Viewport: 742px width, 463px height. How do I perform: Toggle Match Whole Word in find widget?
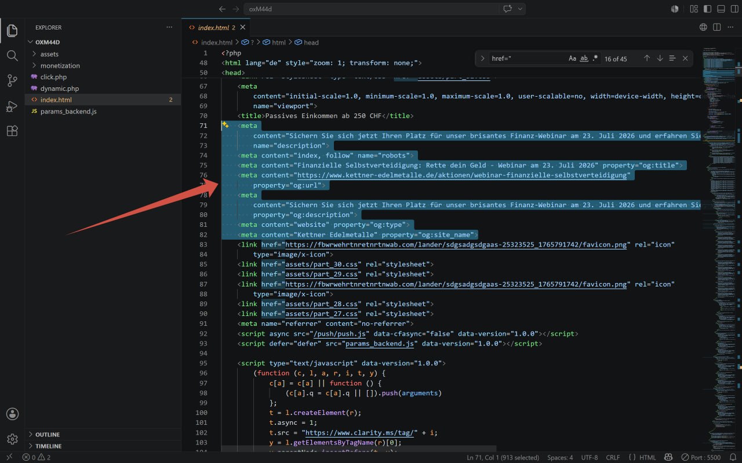584,58
